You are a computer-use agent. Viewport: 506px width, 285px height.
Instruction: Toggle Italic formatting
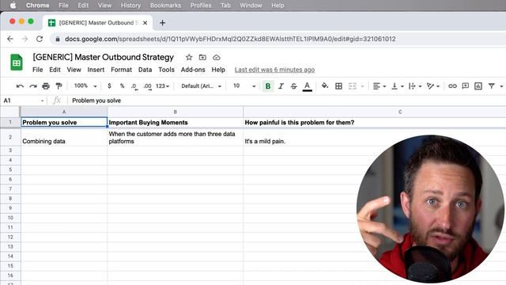281,86
